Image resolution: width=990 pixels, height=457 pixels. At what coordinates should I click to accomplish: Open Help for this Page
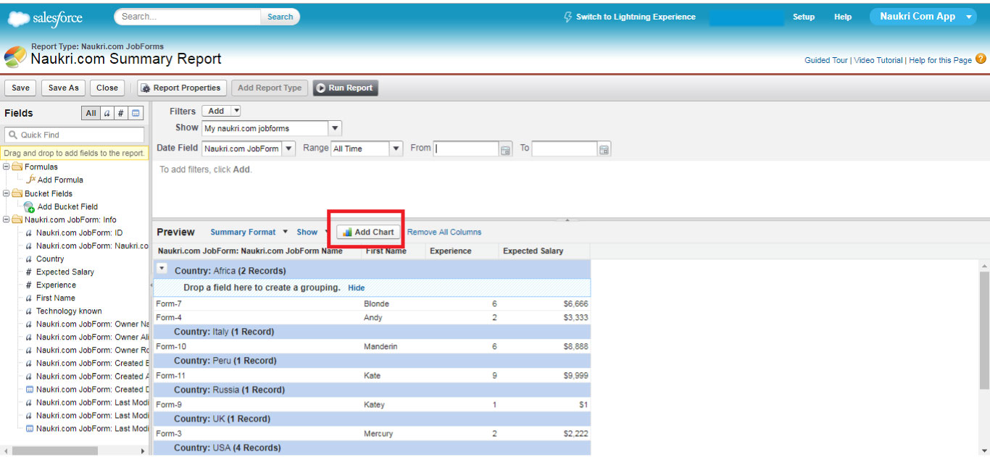tap(940, 60)
